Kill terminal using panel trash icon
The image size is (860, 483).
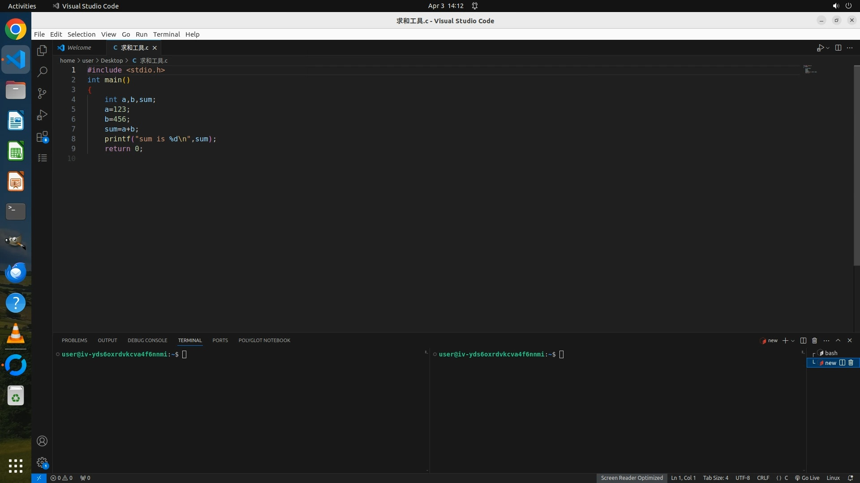(815, 340)
